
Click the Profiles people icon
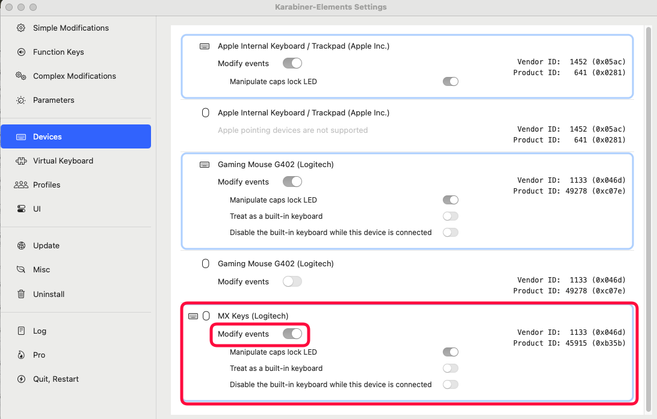click(21, 185)
